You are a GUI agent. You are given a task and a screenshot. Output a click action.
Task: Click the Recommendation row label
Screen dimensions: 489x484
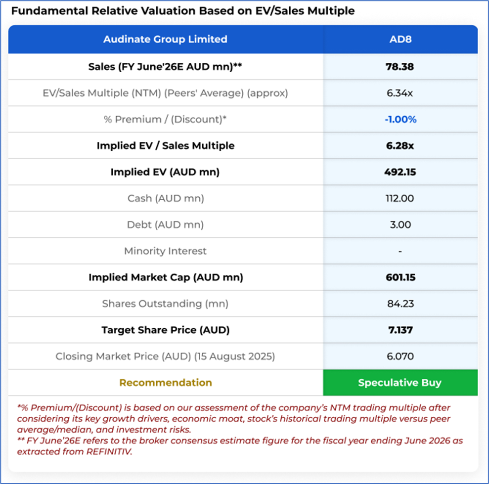[x=165, y=383]
